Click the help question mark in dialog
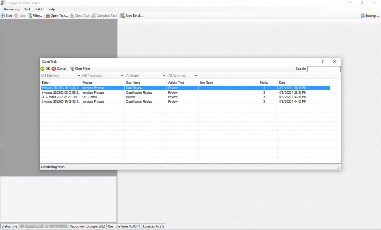Screen dimensions: 381x230 tap(323, 62)
